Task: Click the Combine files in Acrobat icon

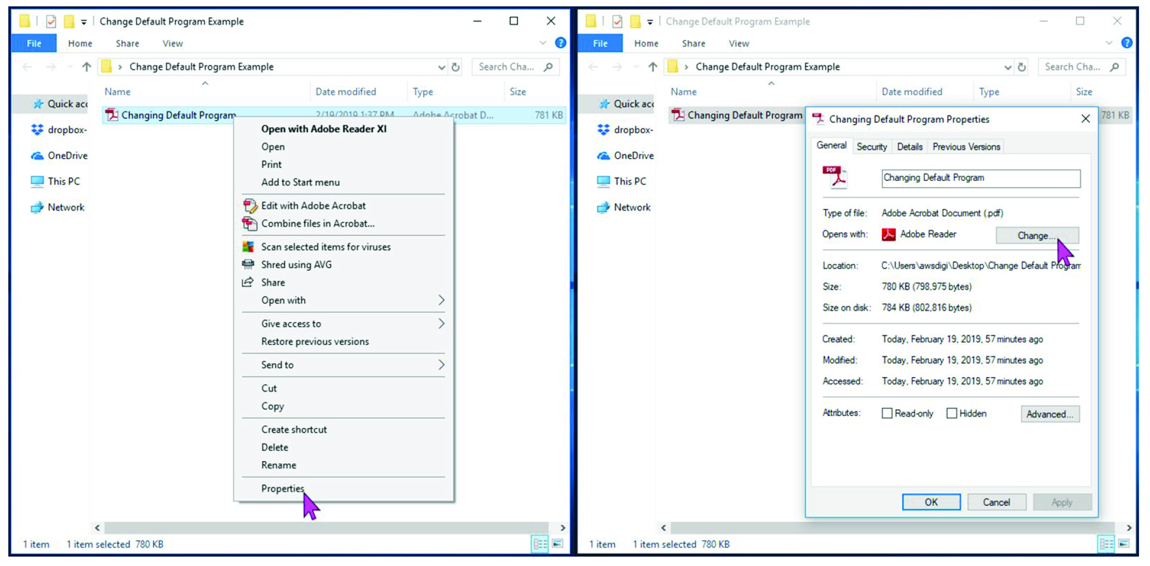Action: [x=250, y=224]
